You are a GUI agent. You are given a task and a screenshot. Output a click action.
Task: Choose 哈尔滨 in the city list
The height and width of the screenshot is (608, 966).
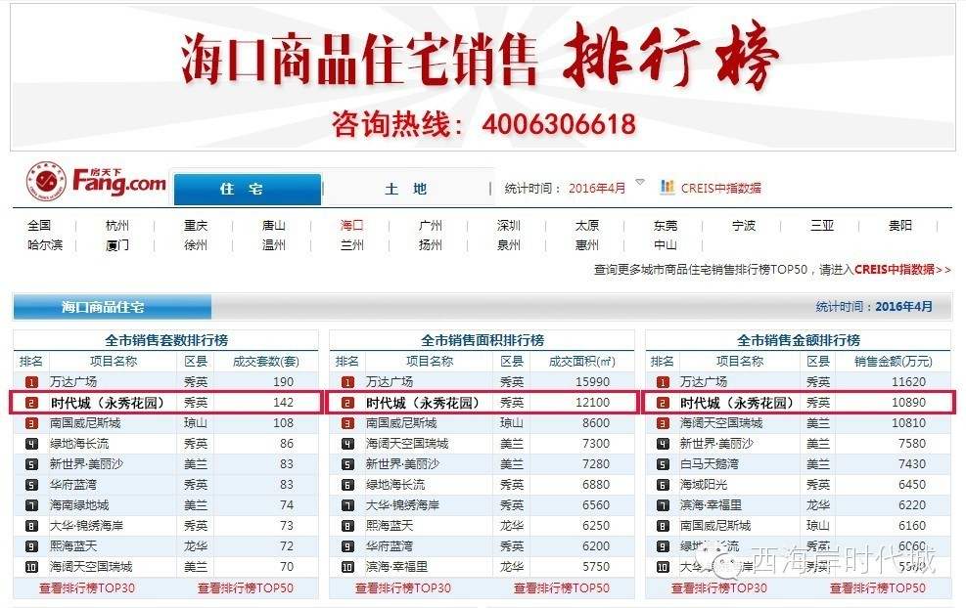[x=45, y=244]
